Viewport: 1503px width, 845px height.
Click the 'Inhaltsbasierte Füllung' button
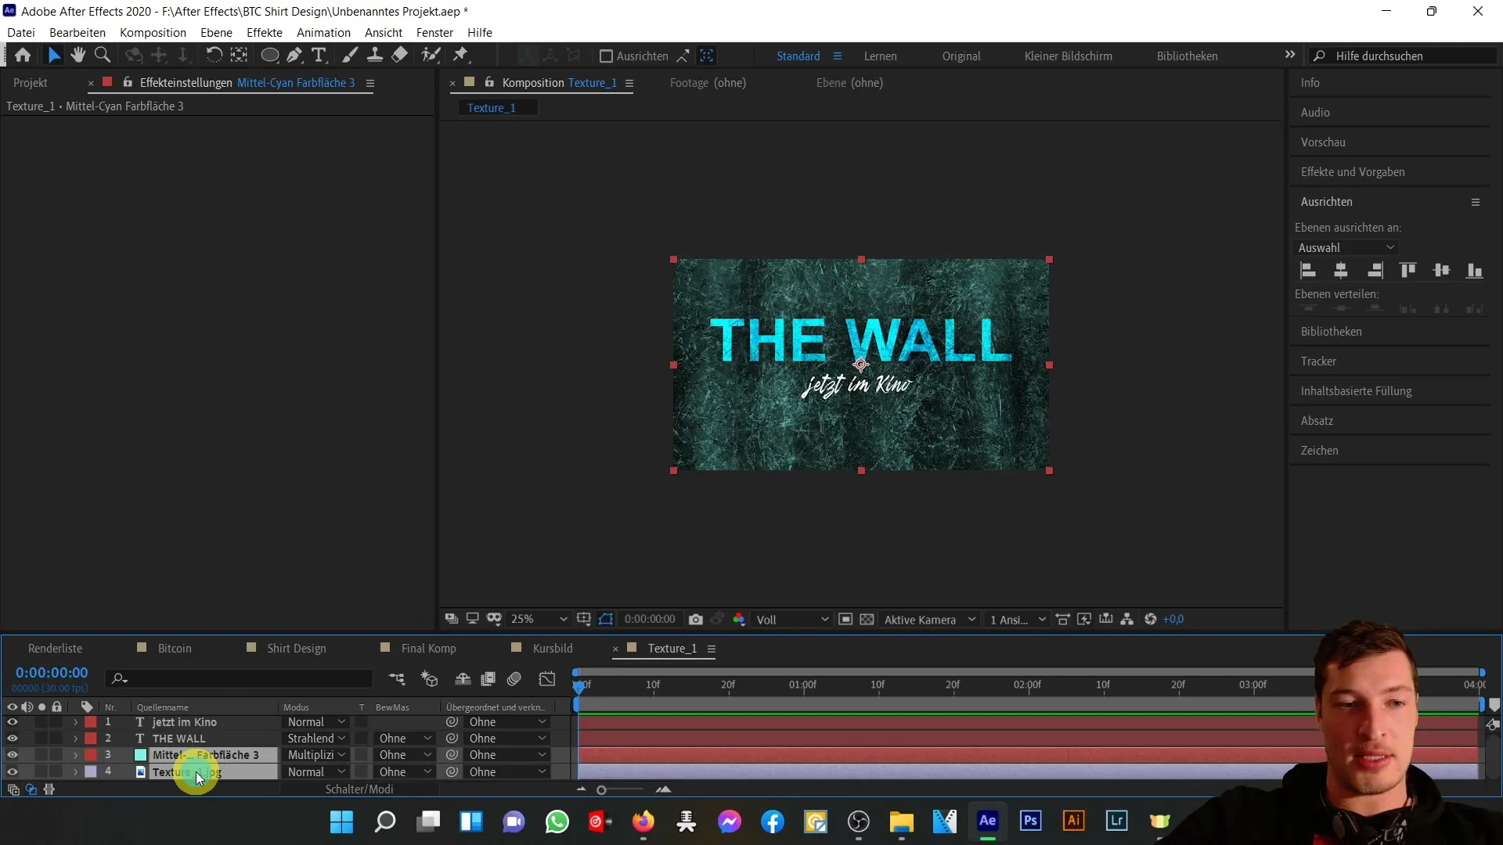click(1357, 390)
